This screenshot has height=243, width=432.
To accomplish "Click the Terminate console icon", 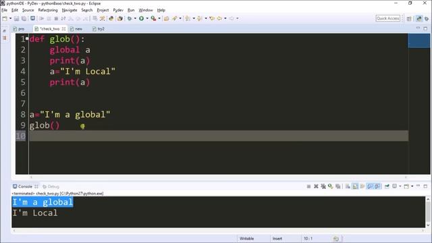I will point(308,186).
